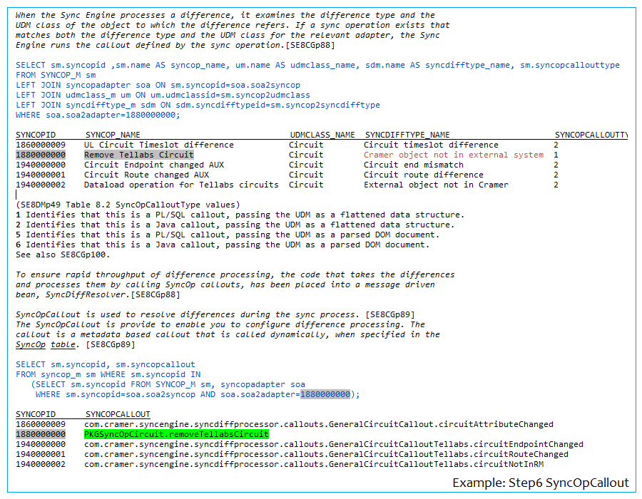This screenshot has height=499, width=642.
Task: Click the SE8DMp49 Table 8.2 reference line
Action: [128, 205]
